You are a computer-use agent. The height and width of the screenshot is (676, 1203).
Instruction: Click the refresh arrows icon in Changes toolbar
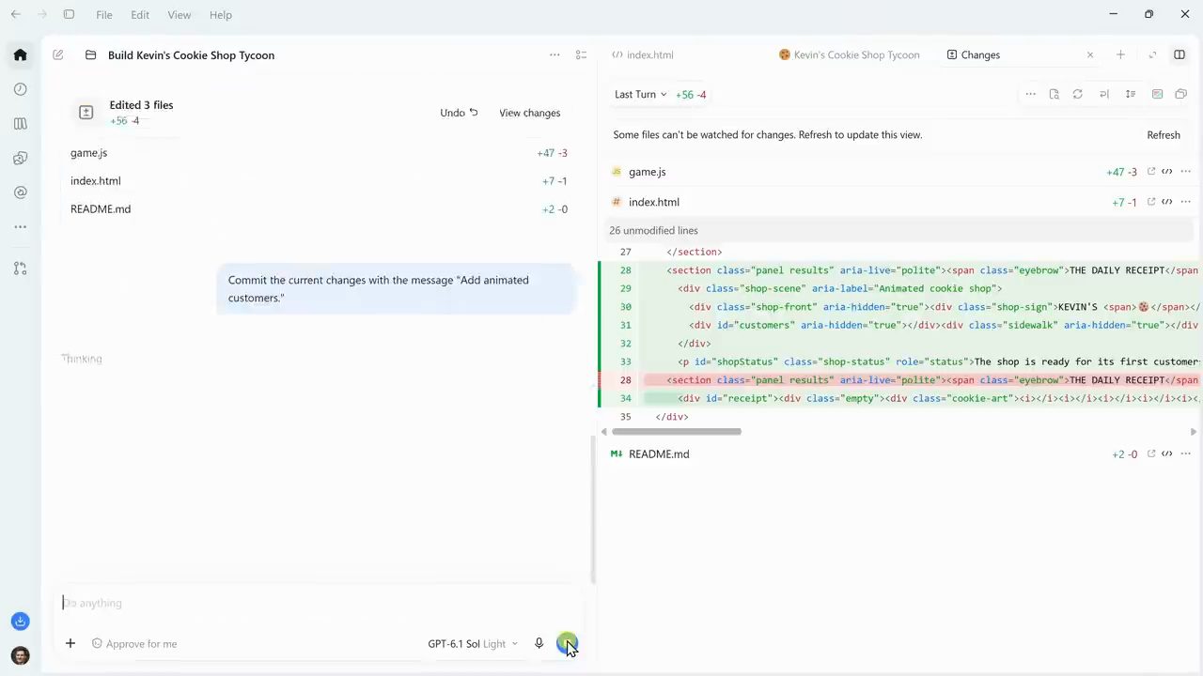point(1078,94)
